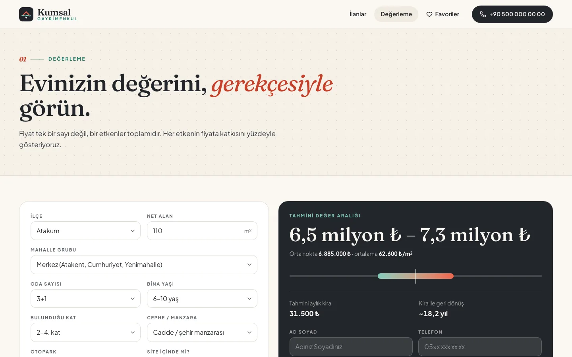Click the Kumsal house logo icon

(x=26, y=14)
